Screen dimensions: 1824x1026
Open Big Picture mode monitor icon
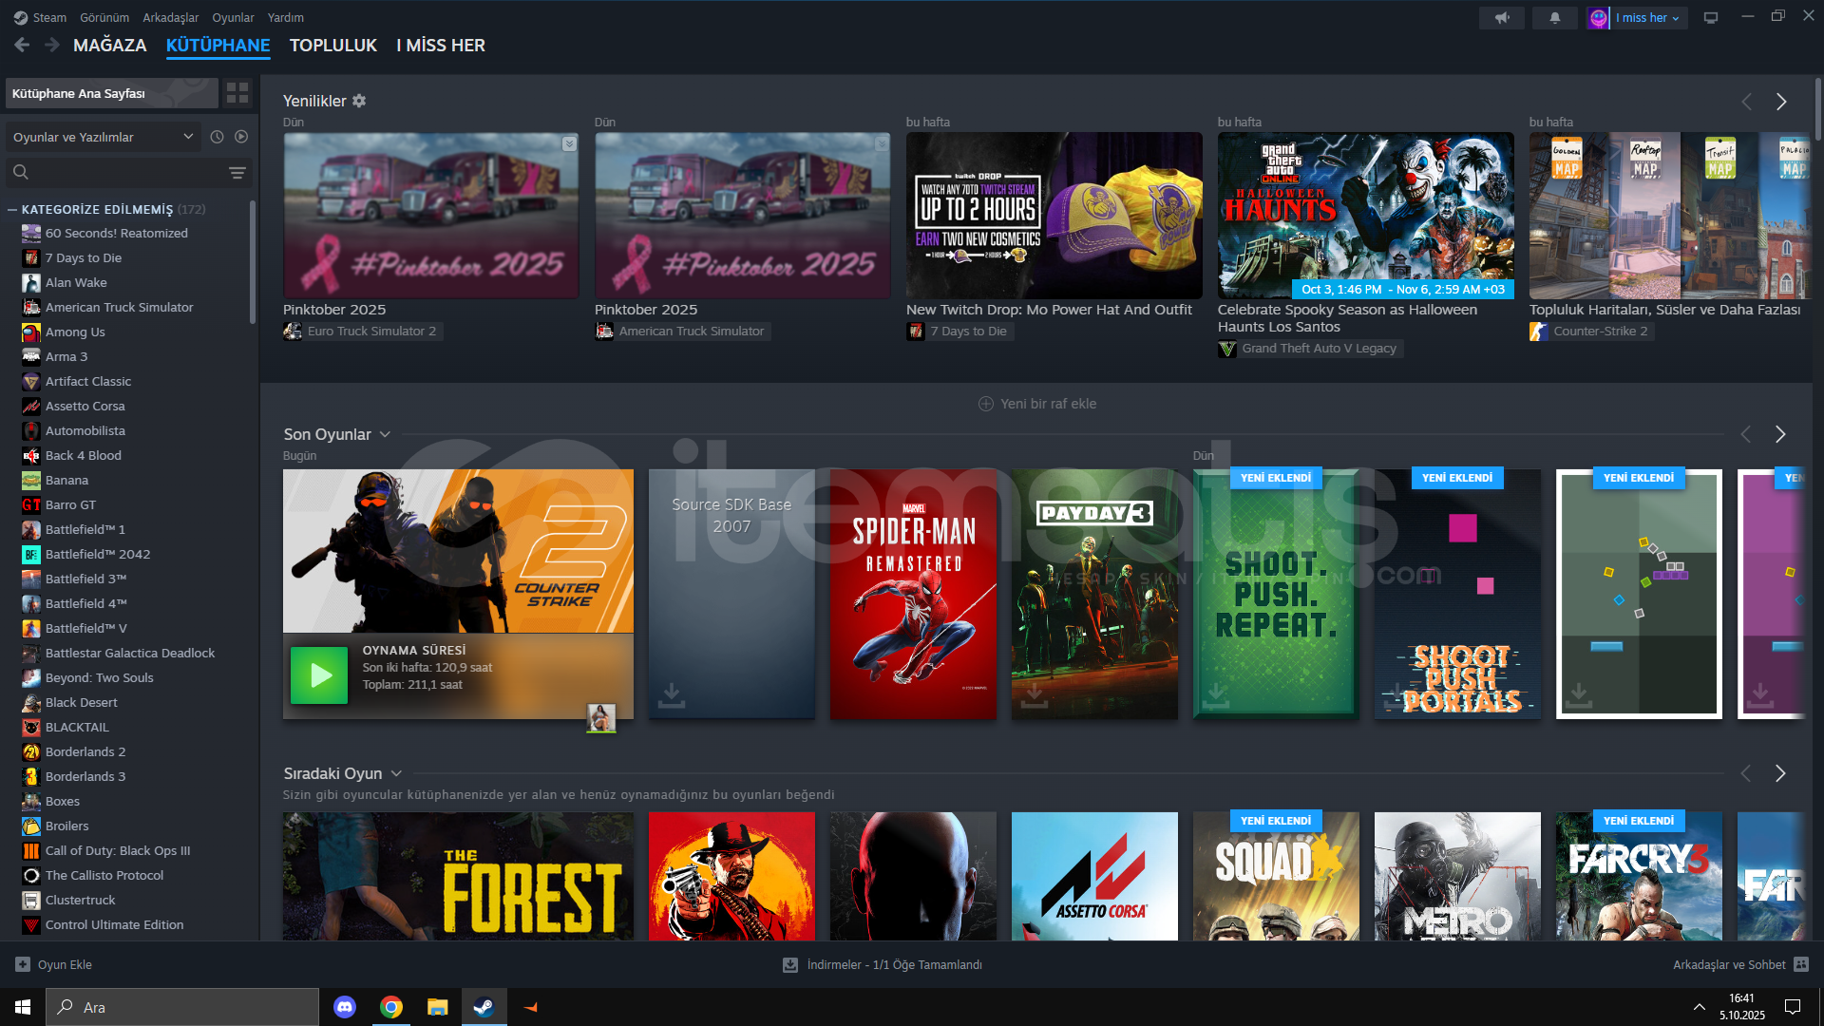pyautogui.click(x=1711, y=18)
